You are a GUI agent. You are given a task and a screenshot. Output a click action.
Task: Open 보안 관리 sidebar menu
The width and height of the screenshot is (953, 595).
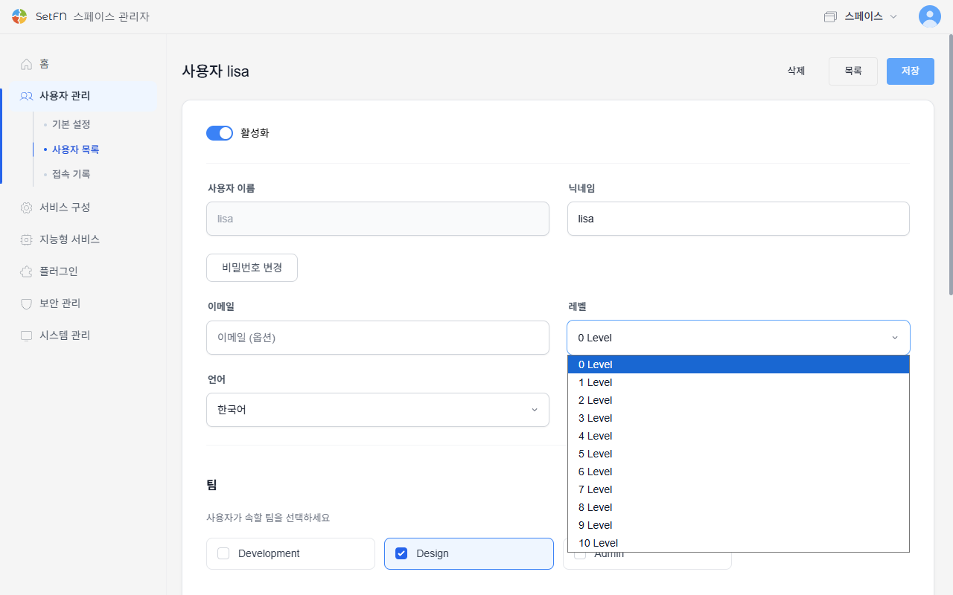pos(83,303)
